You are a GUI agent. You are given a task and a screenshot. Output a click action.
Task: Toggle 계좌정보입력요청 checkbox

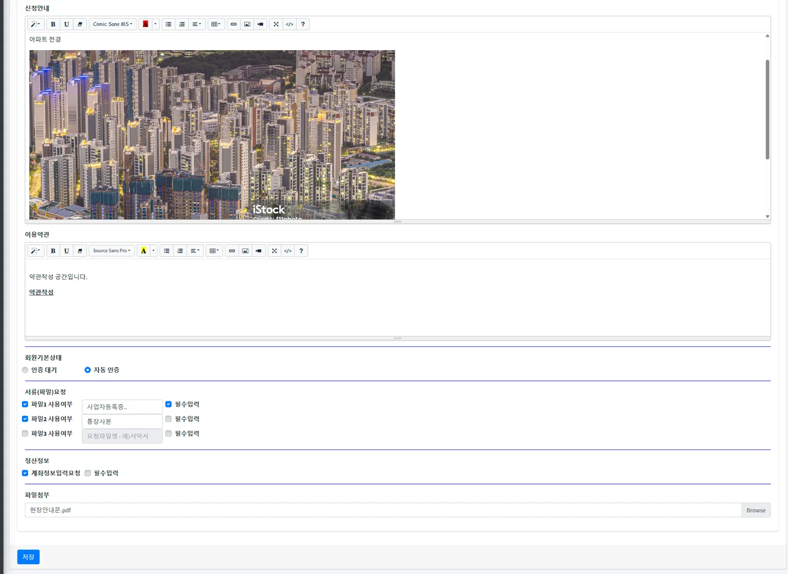click(25, 473)
